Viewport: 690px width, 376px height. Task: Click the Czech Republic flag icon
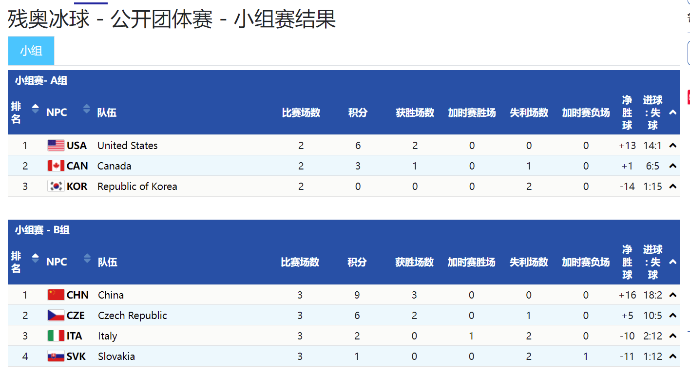[56, 315]
